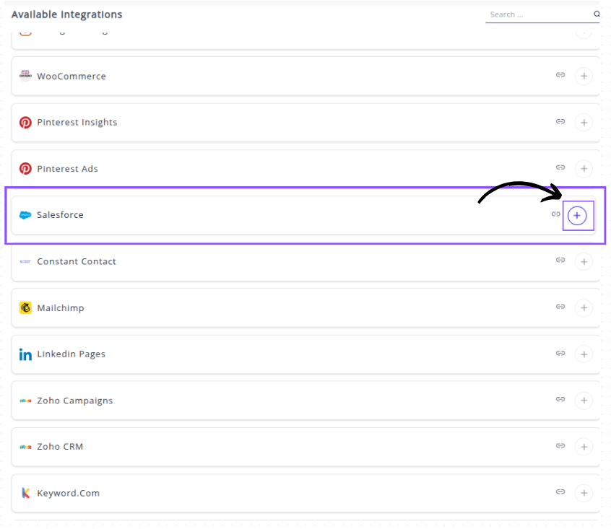The height and width of the screenshot is (529, 611).
Task: Select the Mailchimp integration row
Action: (289, 308)
